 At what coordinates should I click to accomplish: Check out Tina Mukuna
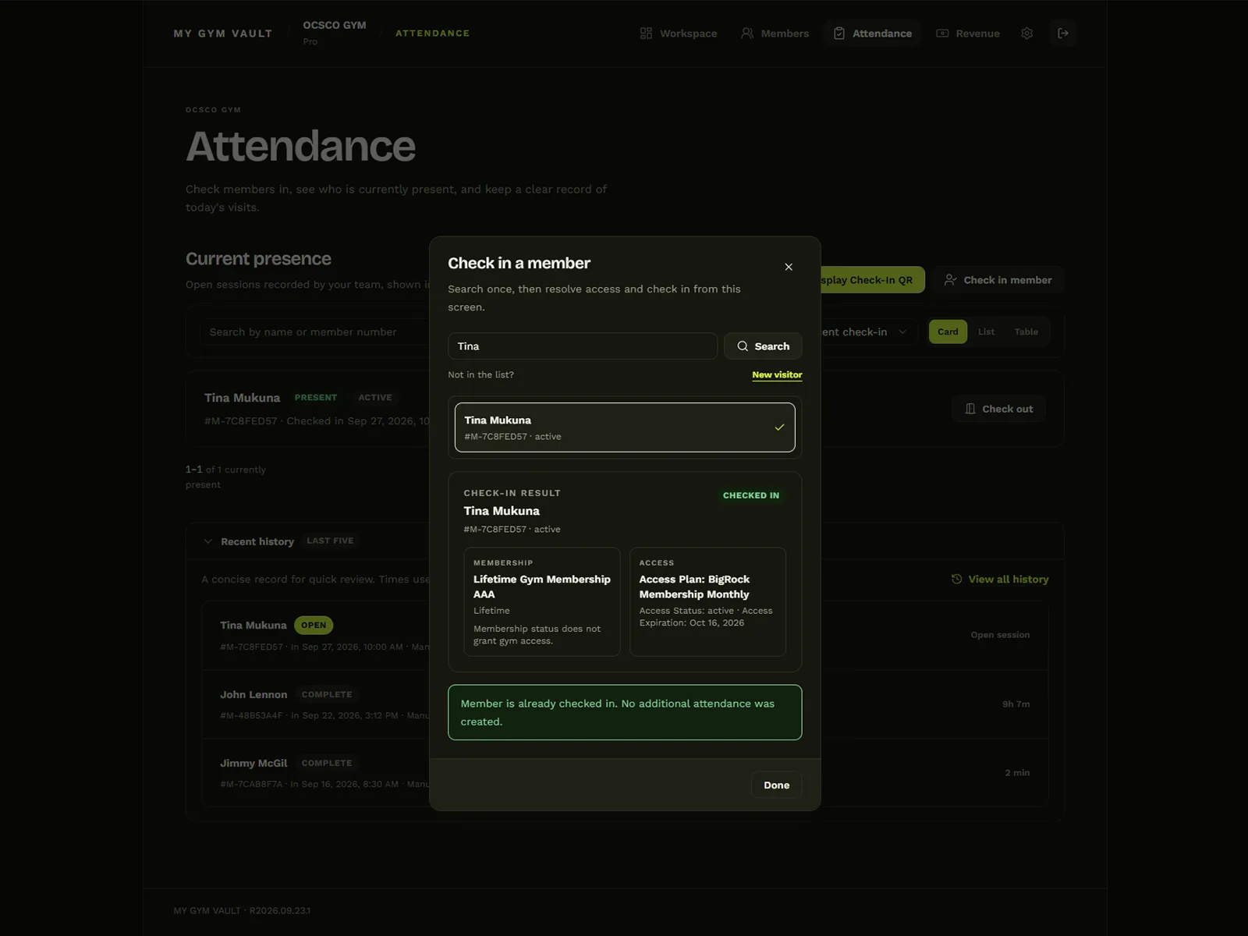(x=998, y=409)
